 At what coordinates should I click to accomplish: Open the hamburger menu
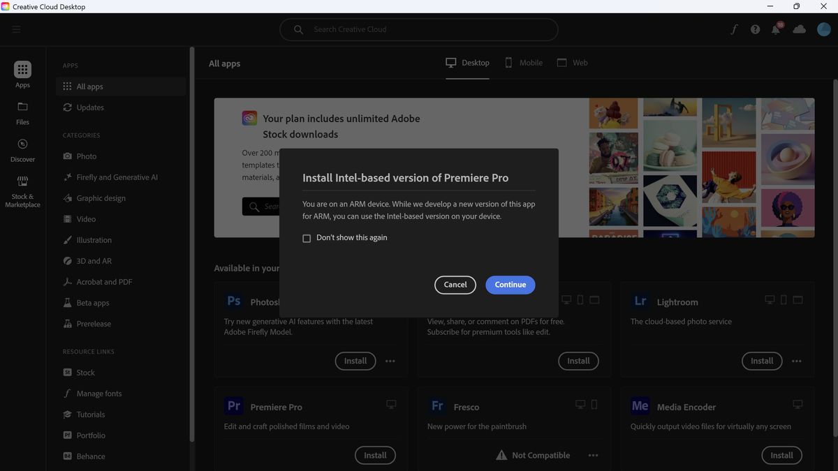click(x=16, y=29)
